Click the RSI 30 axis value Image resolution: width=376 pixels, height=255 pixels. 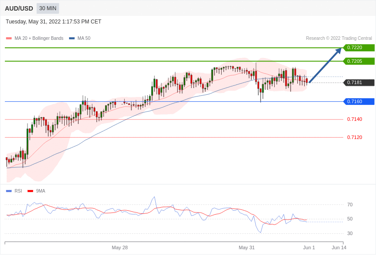point(350,233)
